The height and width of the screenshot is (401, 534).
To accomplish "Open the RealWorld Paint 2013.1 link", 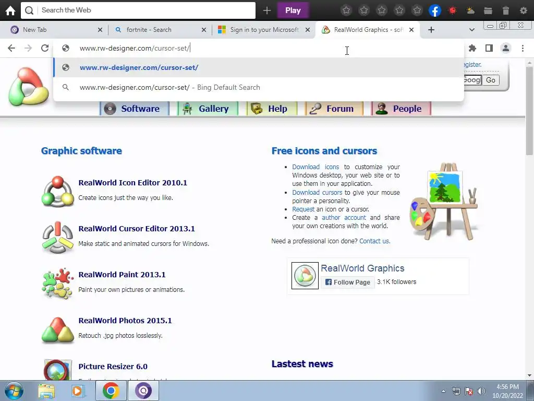I will (122, 275).
